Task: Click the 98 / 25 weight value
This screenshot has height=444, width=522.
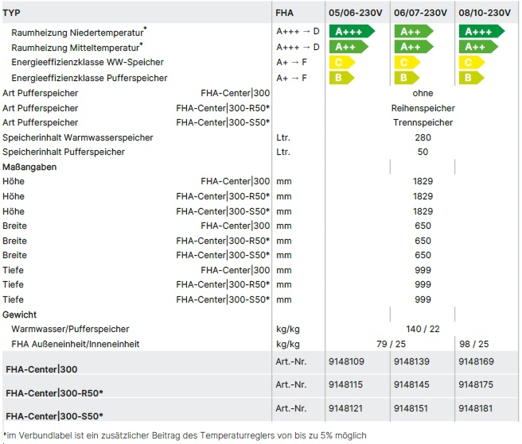Action: 473,344
